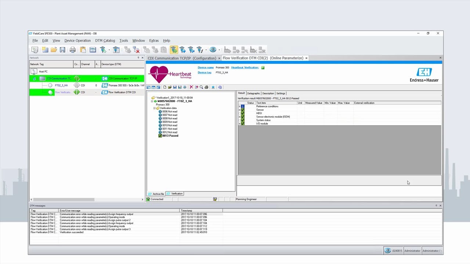This screenshot has height=264, width=470.
Task: Open the dropdown arrow next to eye icon in main toolbar
Action: [x=219, y=49]
